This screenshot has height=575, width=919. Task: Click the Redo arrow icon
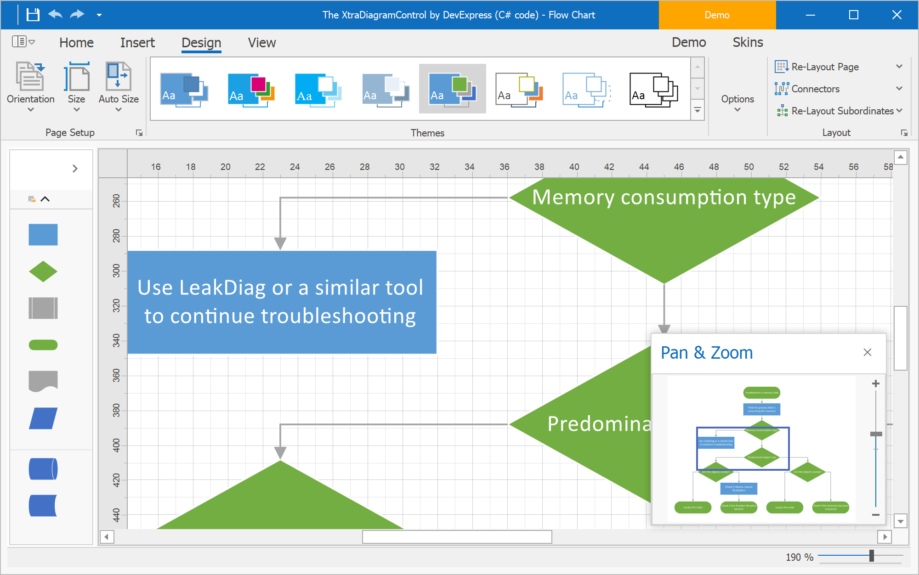[77, 15]
